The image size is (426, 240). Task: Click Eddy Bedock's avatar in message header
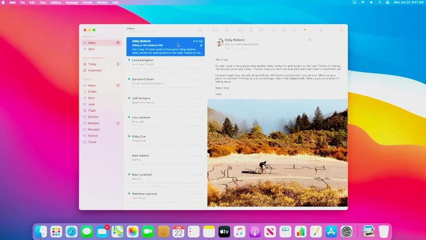coord(220,42)
